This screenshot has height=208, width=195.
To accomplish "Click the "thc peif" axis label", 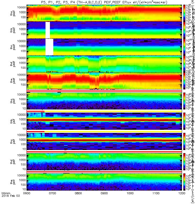I will click(x=13, y=141).
